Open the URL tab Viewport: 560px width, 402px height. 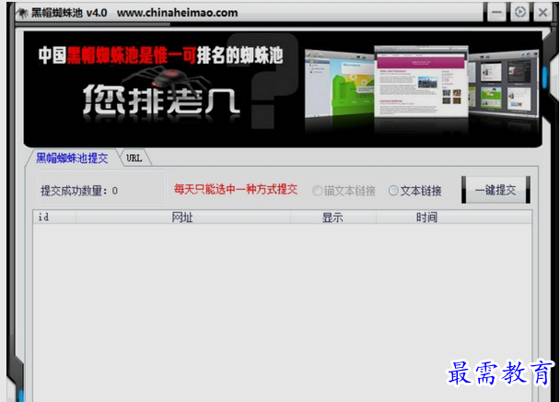click(x=134, y=158)
